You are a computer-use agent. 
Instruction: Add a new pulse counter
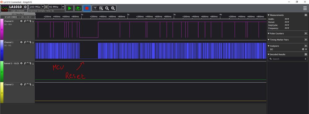306,33
